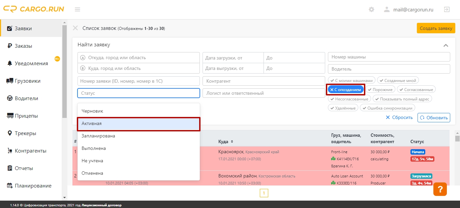Click the sidebar vertical scrollbar

[64, 72]
